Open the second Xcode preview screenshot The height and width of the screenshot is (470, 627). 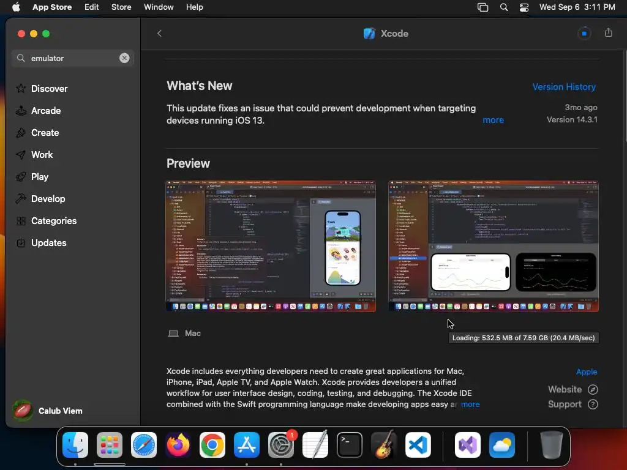click(494, 246)
